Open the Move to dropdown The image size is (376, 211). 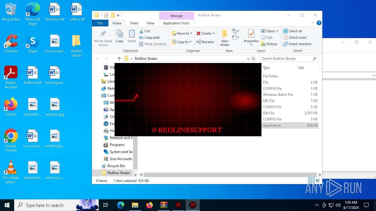click(182, 33)
